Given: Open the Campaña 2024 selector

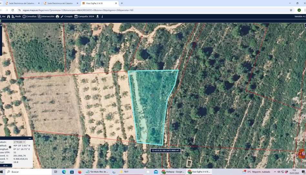Looking at the screenshot, I should pyautogui.click(x=84, y=16).
